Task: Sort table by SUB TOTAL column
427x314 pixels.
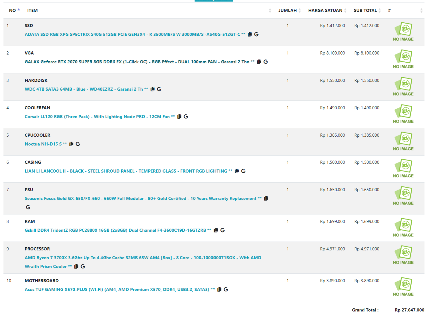Action: pos(366,10)
